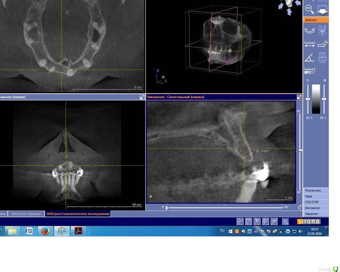Open the CAD/CAM section button
Viewport: 340px width, 272px height.
click(316, 202)
